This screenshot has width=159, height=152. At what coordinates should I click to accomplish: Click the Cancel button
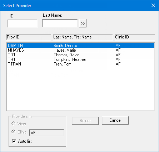pos(115,120)
